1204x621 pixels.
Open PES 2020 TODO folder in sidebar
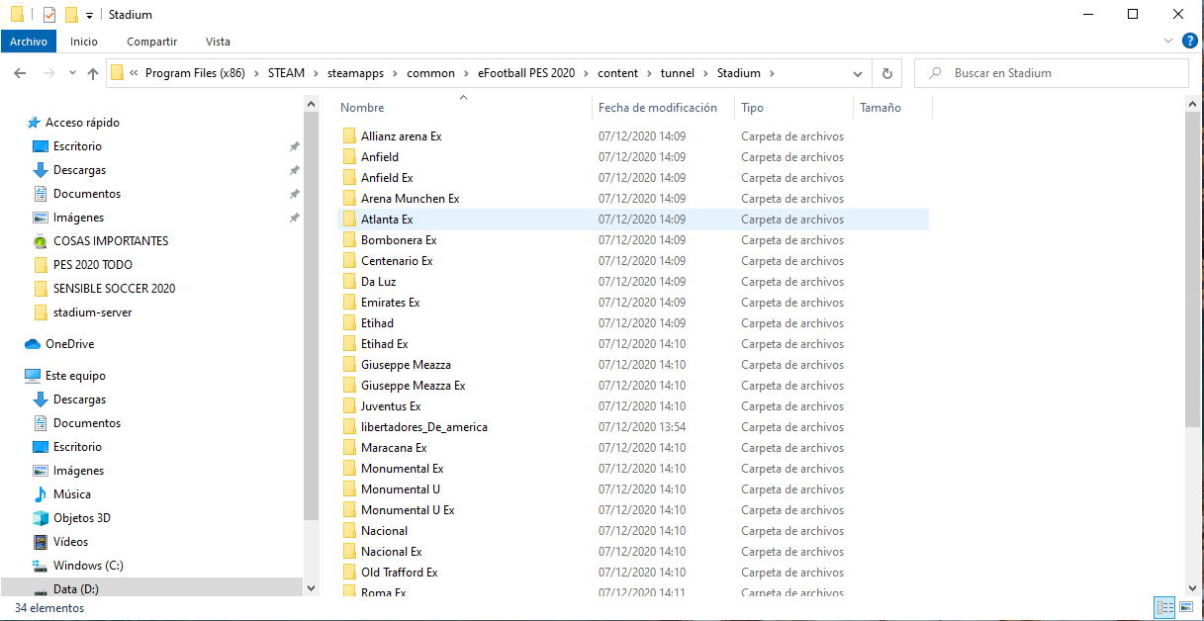[x=92, y=265]
